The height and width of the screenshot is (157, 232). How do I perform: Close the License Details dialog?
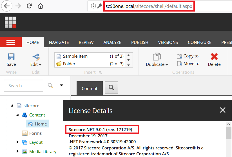222,110
